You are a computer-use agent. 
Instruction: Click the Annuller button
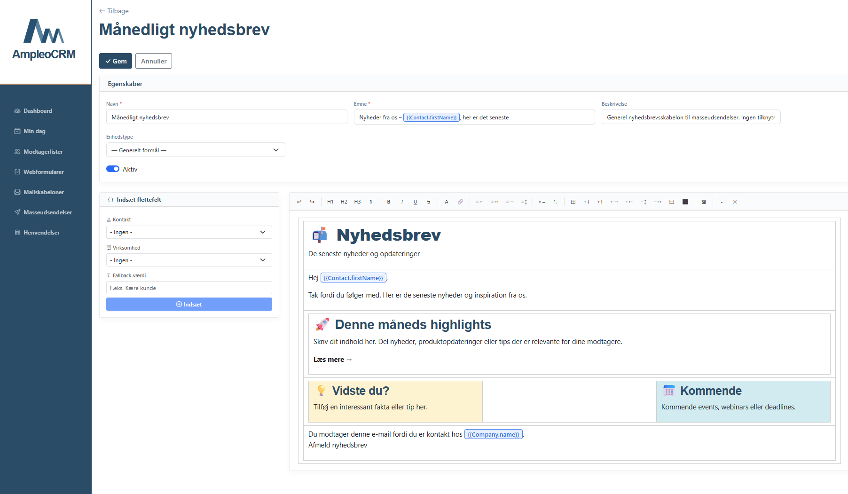(154, 61)
